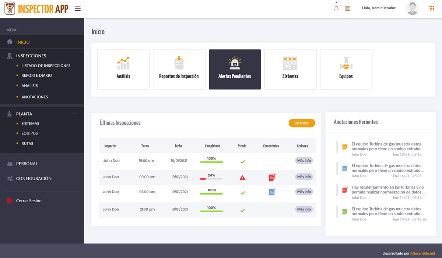The height and width of the screenshot is (258, 442).
Task: Open the messages icon beside the bell
Action: tap(348, 8)
